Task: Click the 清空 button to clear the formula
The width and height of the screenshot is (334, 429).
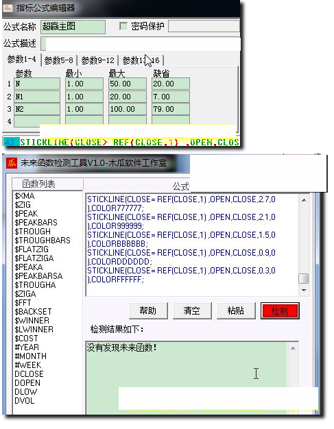Action: click(192, 311)
